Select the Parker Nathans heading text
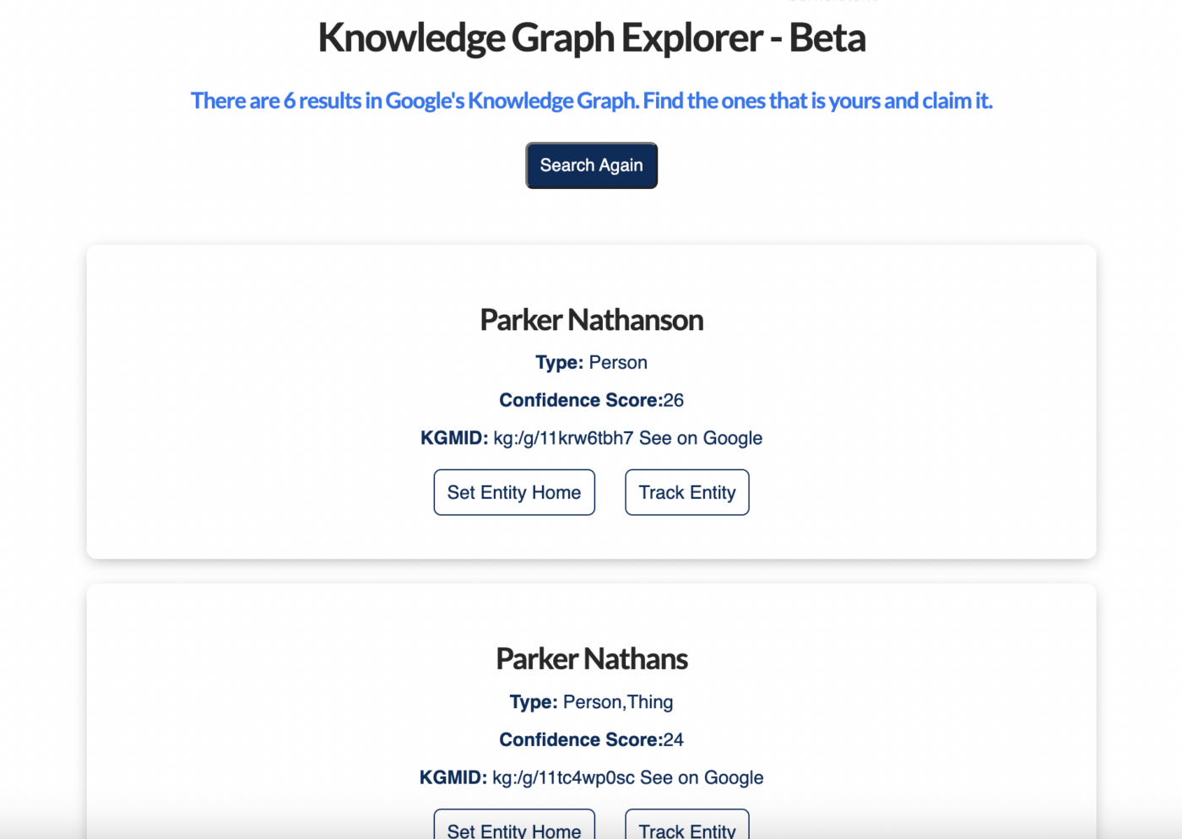The image size is (1182, 839). click(x=591, y=658)
